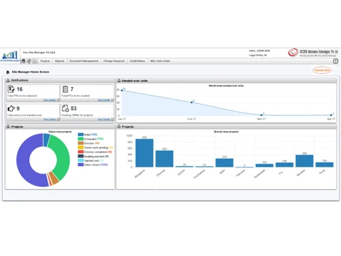Click the 'Month-wise handed-over units' chart title
Viewport: 341px width, 256px height.
[x=226, y=86]
